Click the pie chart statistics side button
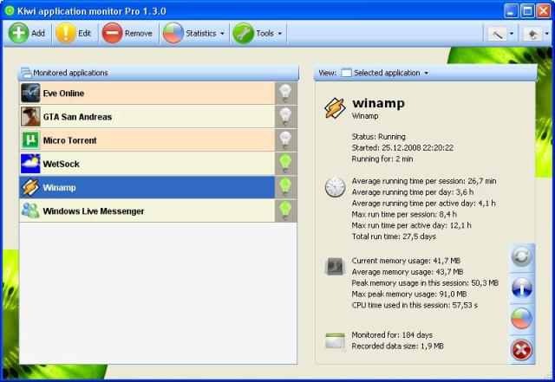The image size is (555, 382). pos(521,318)
